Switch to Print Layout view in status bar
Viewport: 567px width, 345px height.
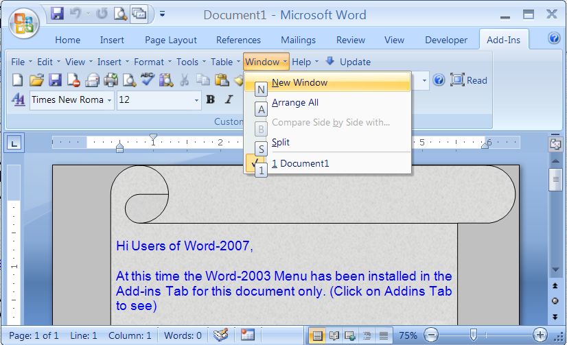point(317,335)
